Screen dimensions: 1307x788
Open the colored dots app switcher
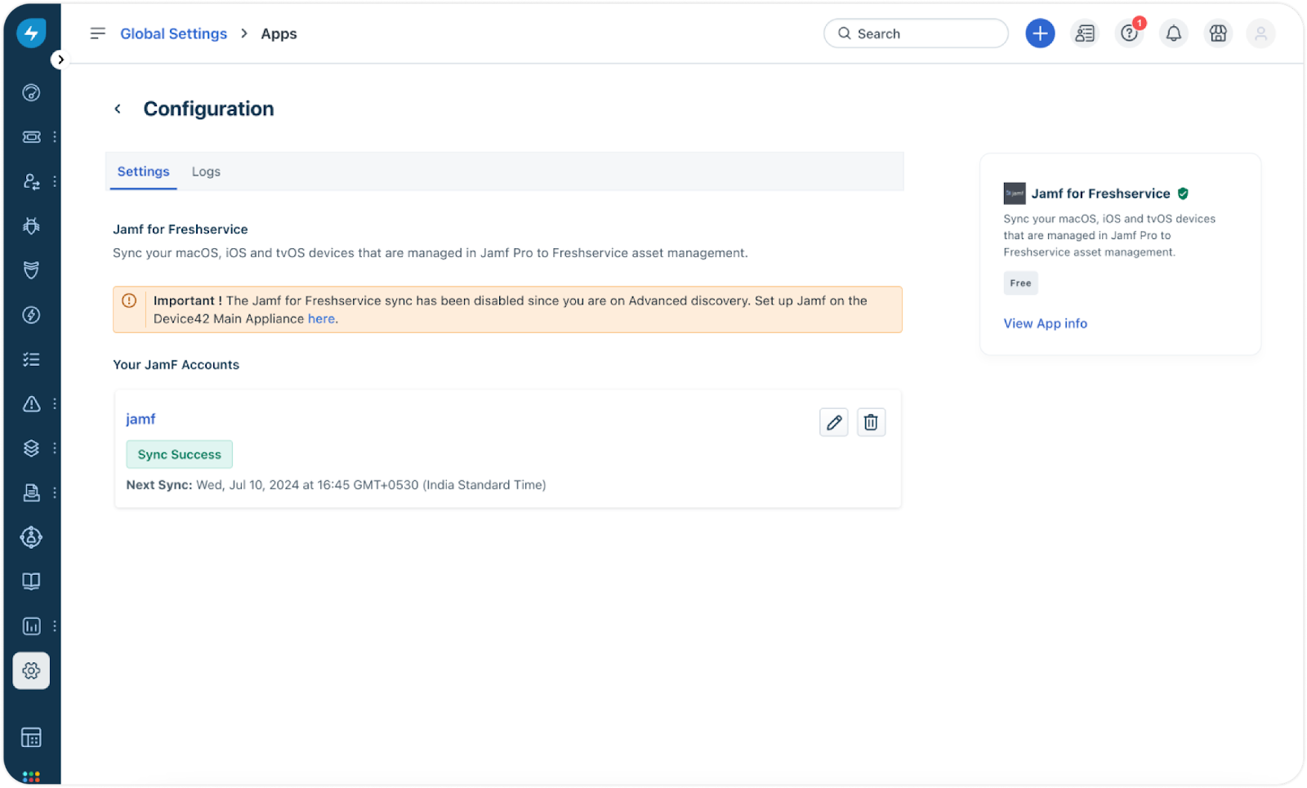point(31,777)
